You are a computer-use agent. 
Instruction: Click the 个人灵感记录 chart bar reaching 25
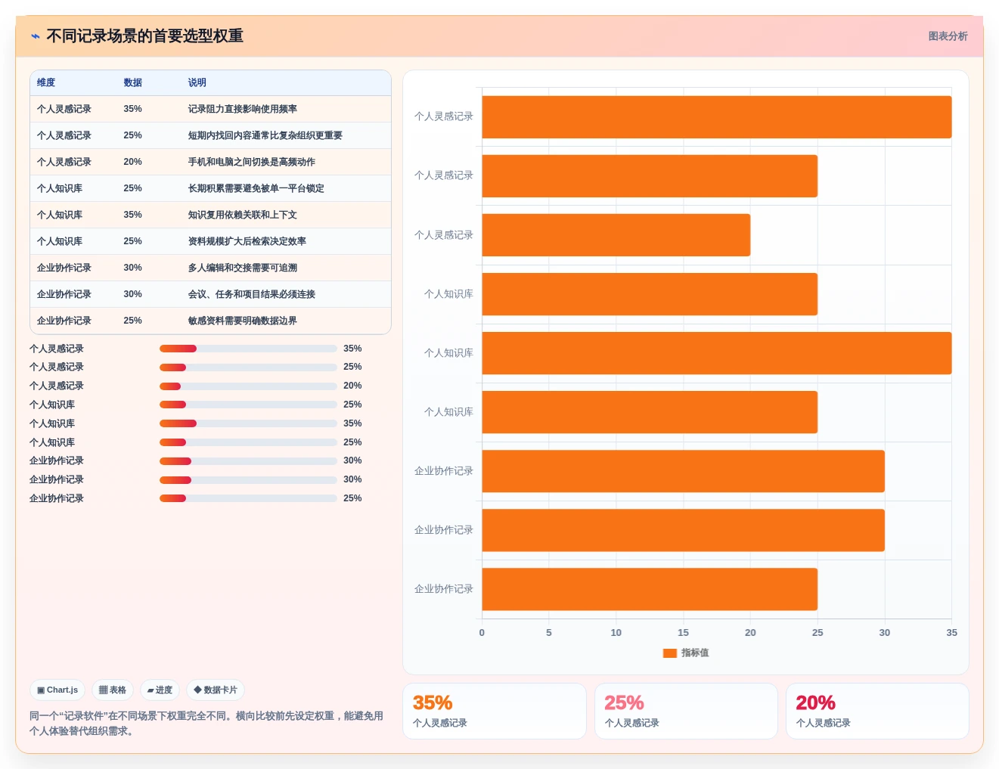click(650, 176)
